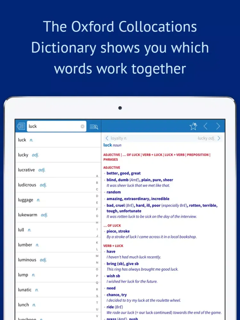Tap letter G in alphabet index
The height and width of the screenshot is (320, 240).
[97, 216]
